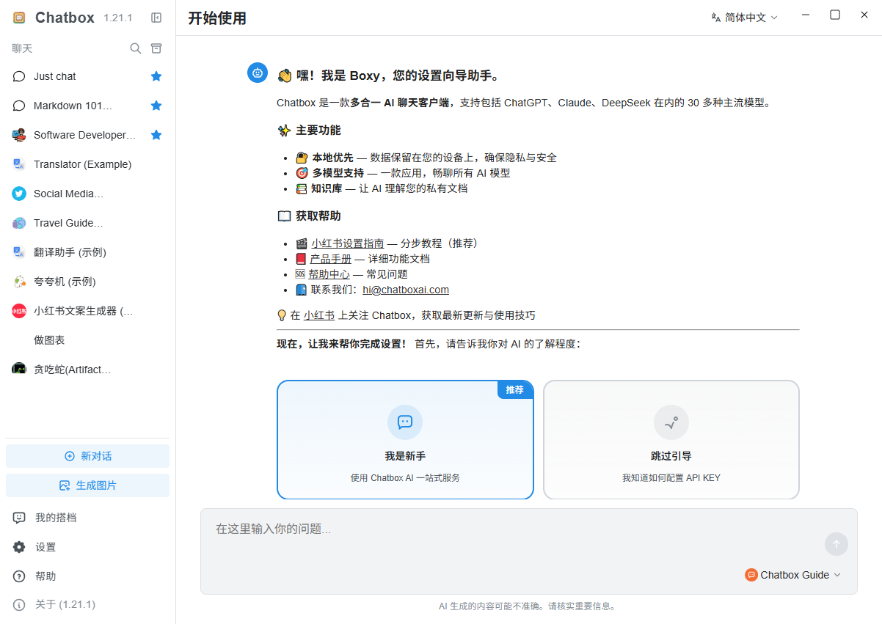
Task: Follow the 小红书 link in the tip line
Action: 319,315
